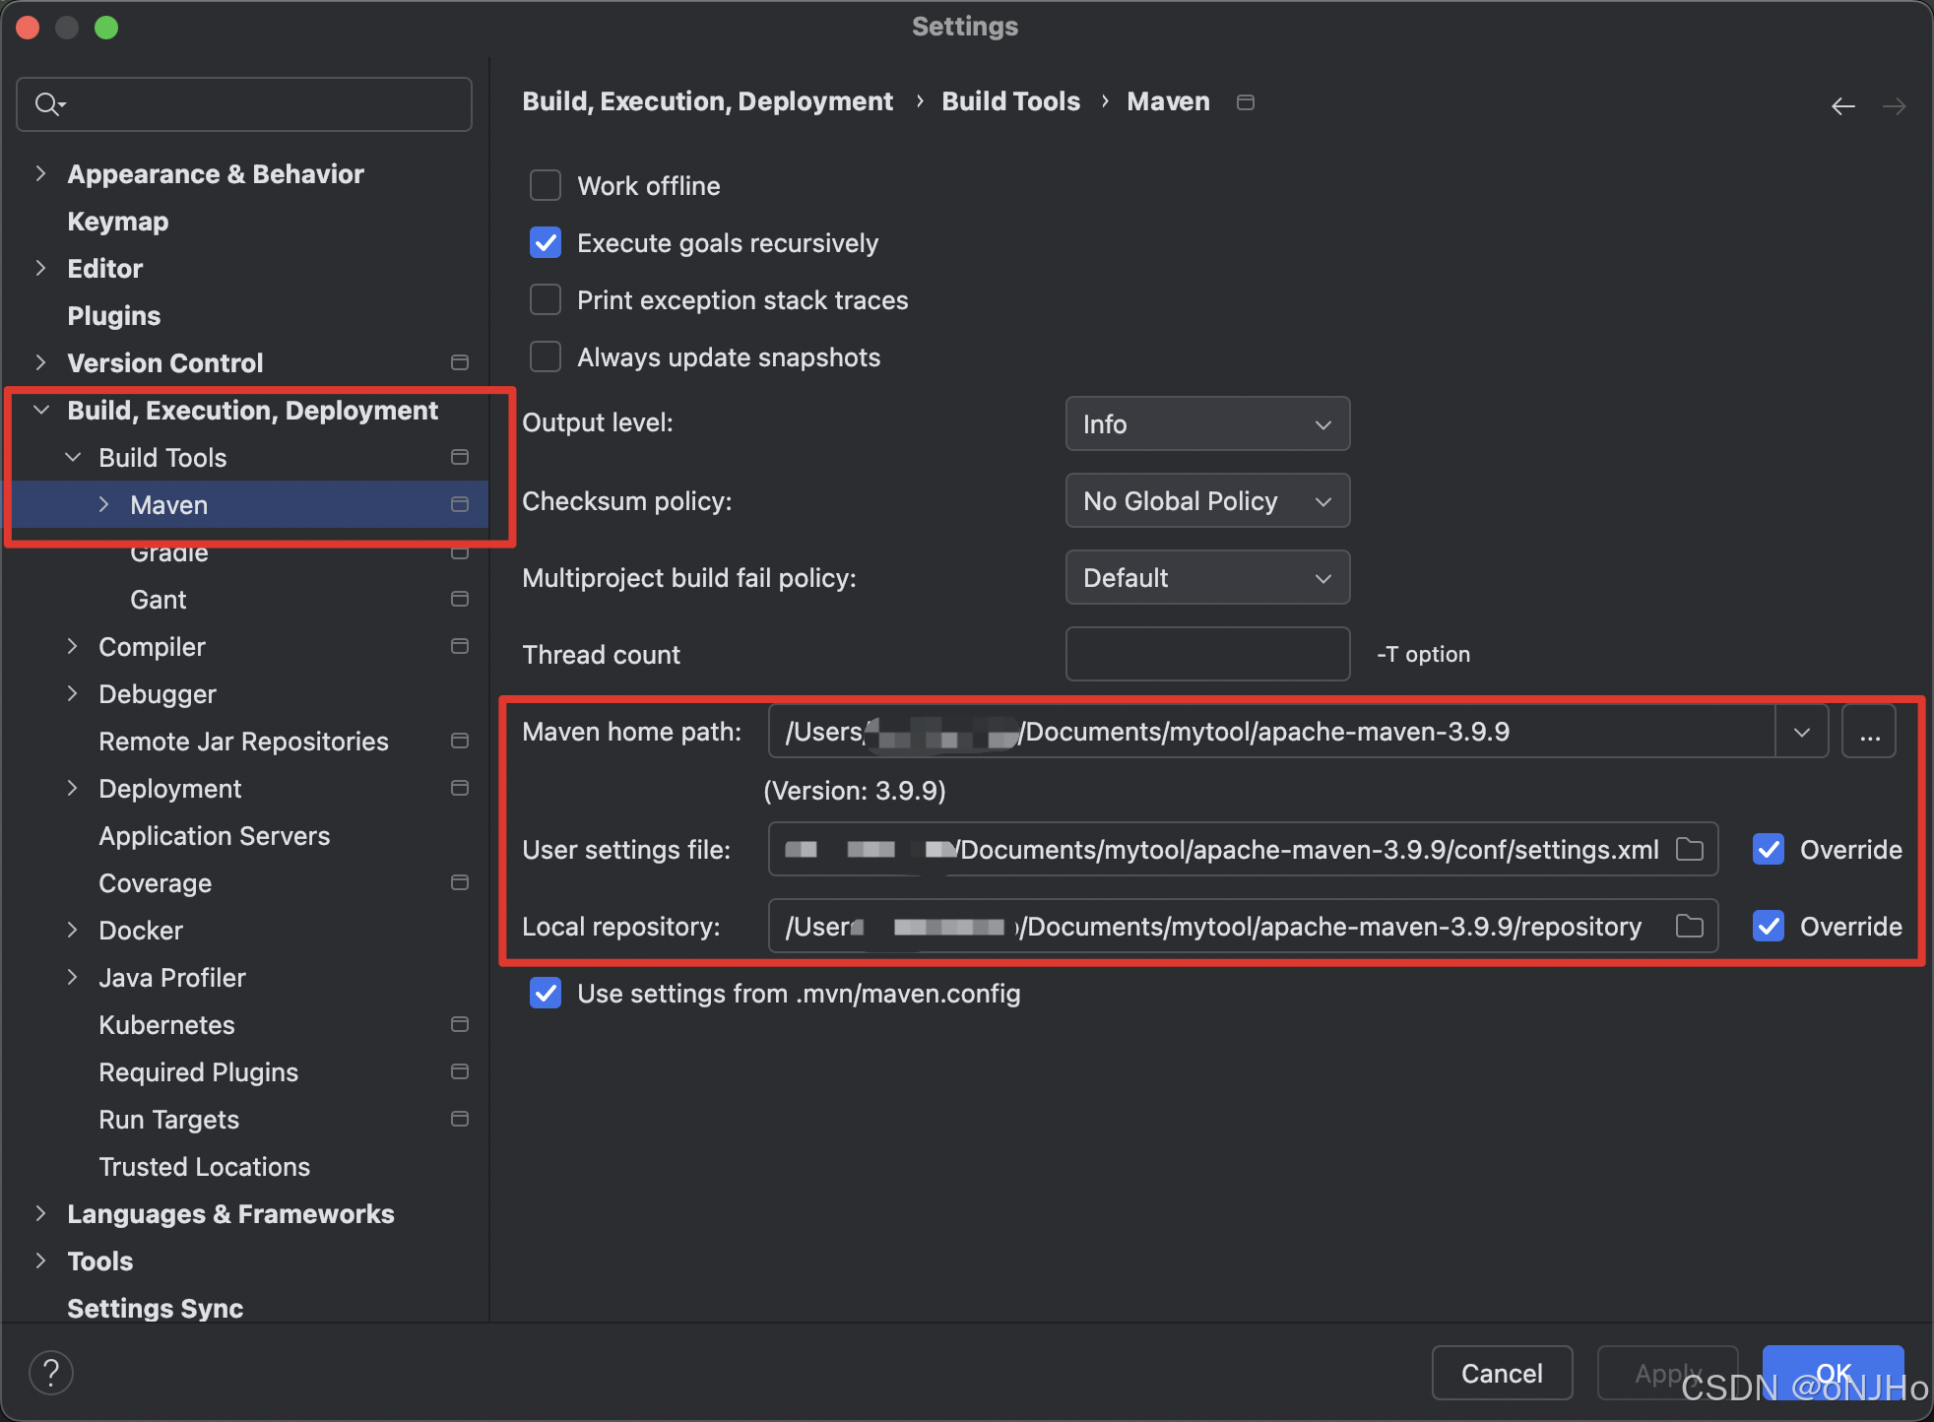Image resolution: width=1934 pixels, height=1422 pixels.
Task: Click the Cancel button
Action: coord(1501,1373)
